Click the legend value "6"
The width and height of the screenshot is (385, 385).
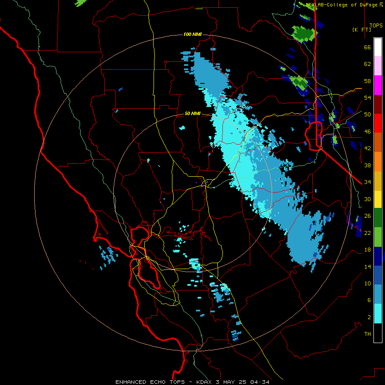(369, 300)
